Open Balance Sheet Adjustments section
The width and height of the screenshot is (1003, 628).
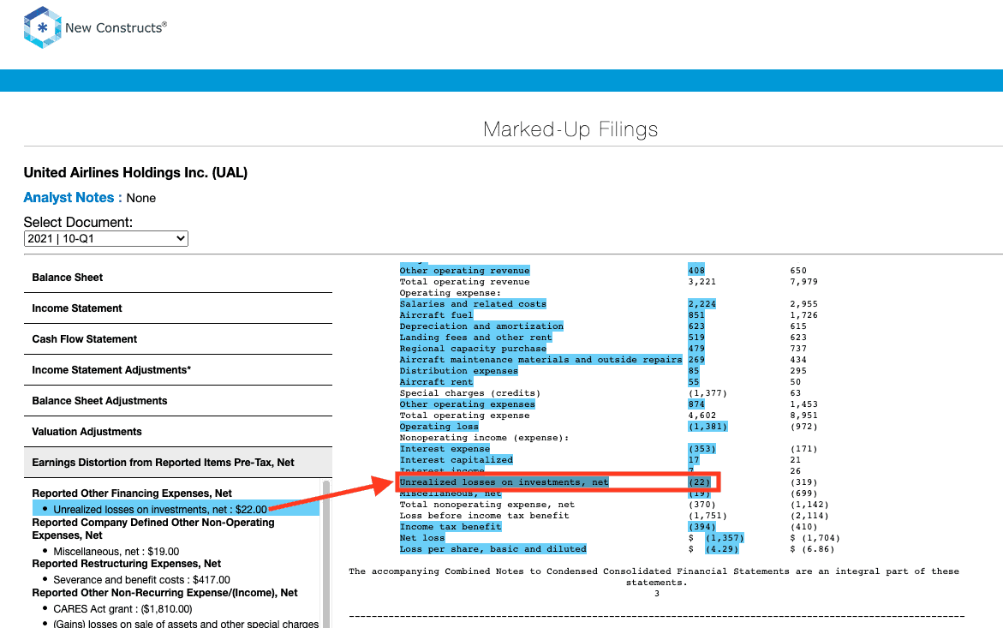click(x=178, y=401)
